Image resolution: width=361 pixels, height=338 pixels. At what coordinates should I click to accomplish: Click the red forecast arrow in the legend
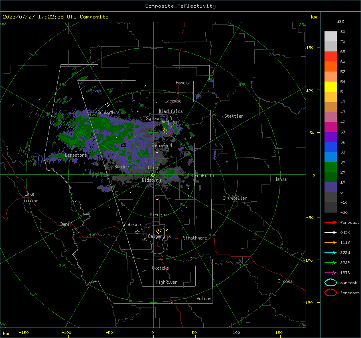[x=331, y=222]
